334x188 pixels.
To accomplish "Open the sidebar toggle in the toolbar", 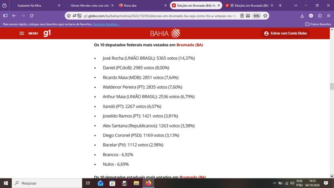I will click(5, 16).
